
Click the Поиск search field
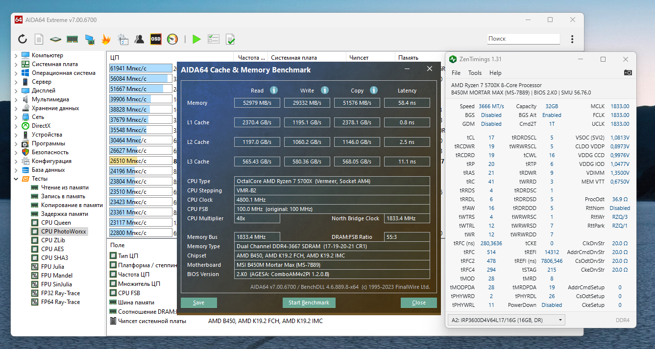(523, 39)
